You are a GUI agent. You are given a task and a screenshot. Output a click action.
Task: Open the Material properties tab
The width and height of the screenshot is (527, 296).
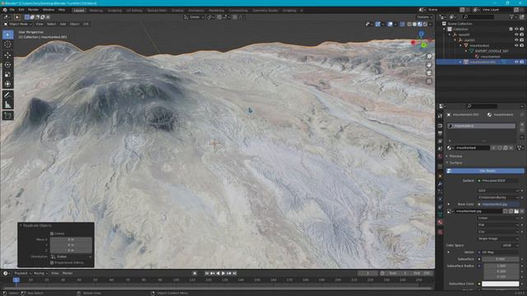tap(440, 222)
